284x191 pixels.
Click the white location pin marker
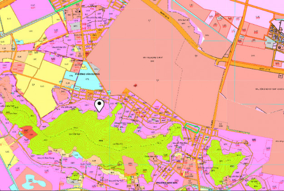coord(99,105)
